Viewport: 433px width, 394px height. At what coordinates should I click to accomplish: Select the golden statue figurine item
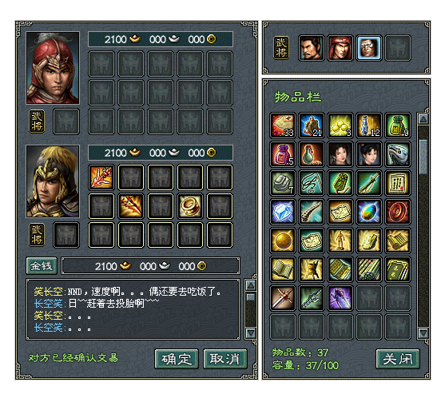340,241
